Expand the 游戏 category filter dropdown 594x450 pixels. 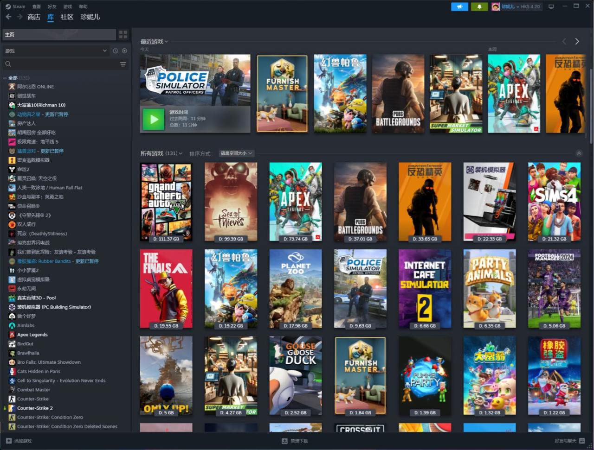[56, 51]
